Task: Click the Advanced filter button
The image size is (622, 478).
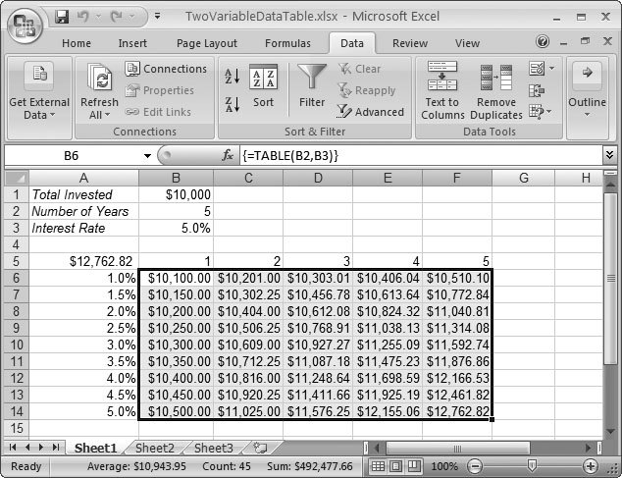Action: click(x=370, y=112)
